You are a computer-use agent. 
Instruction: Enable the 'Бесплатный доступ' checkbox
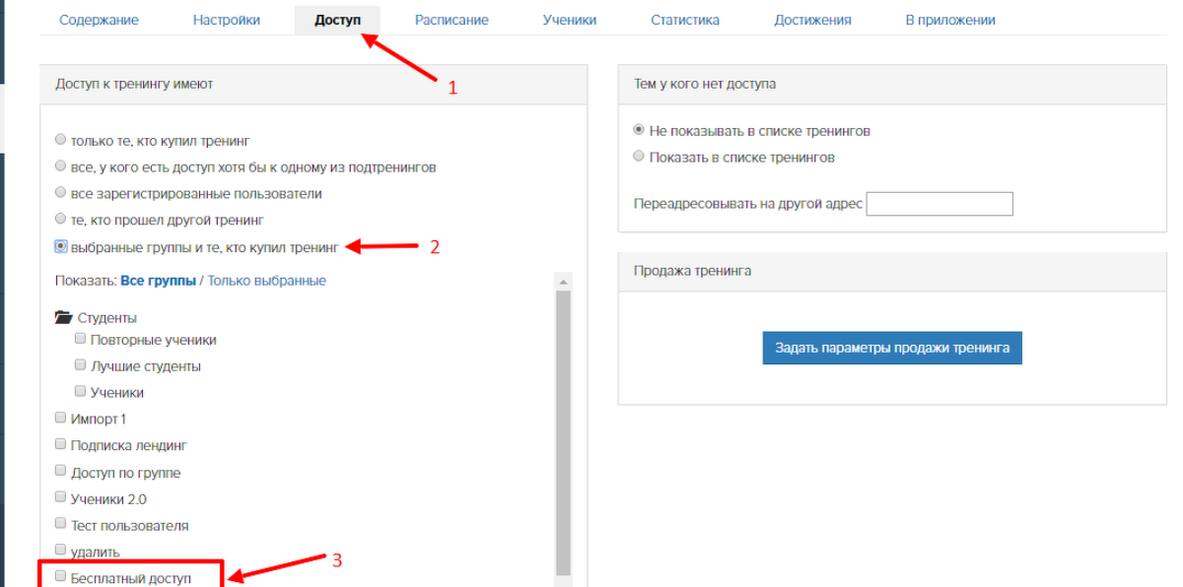[x=61, y=577]
